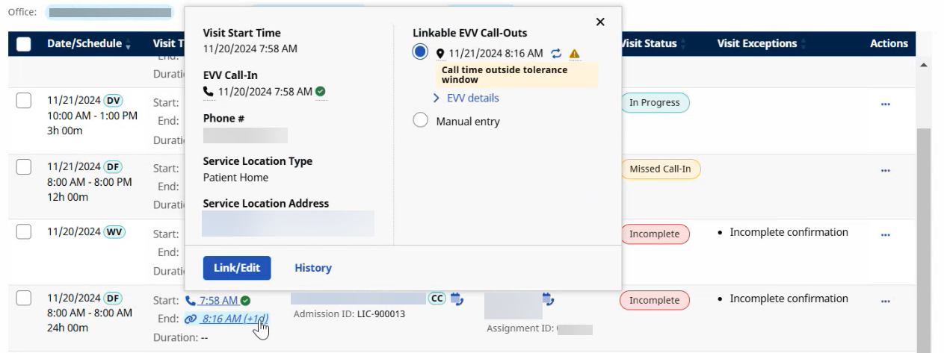The image size is (944, 353).
Task: Toggle the select-all checkbox in table header
Action: tap(24, 44)
